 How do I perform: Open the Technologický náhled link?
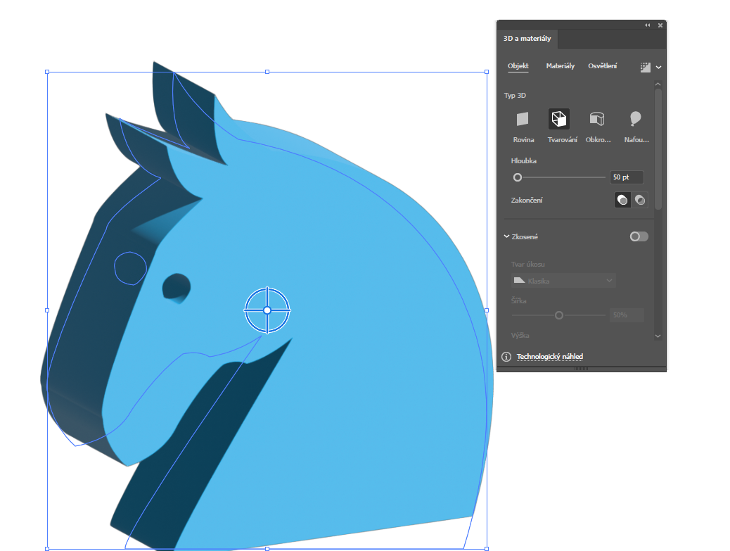549,357
